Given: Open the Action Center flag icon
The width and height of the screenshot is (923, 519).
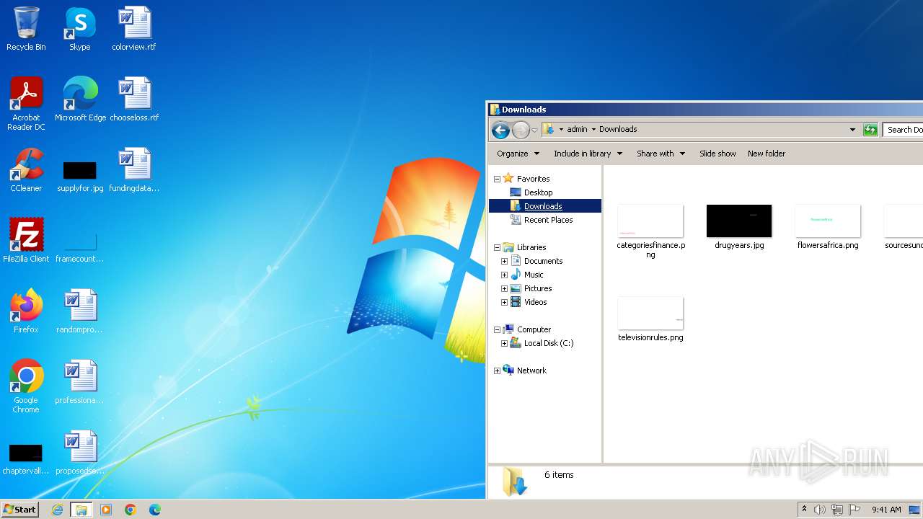Looking at the screenshot, I should [x=854, y=510].
